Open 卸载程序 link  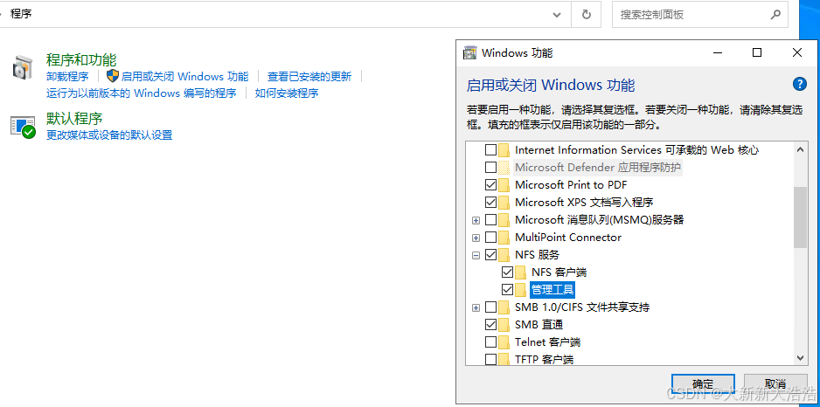67,76
